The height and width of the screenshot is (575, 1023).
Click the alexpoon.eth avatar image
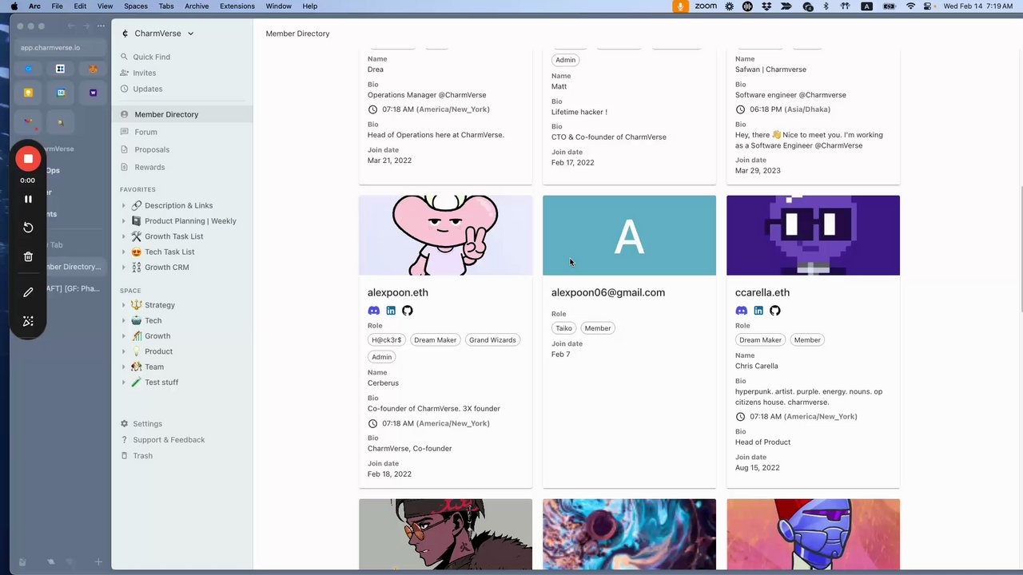(445, 236)
